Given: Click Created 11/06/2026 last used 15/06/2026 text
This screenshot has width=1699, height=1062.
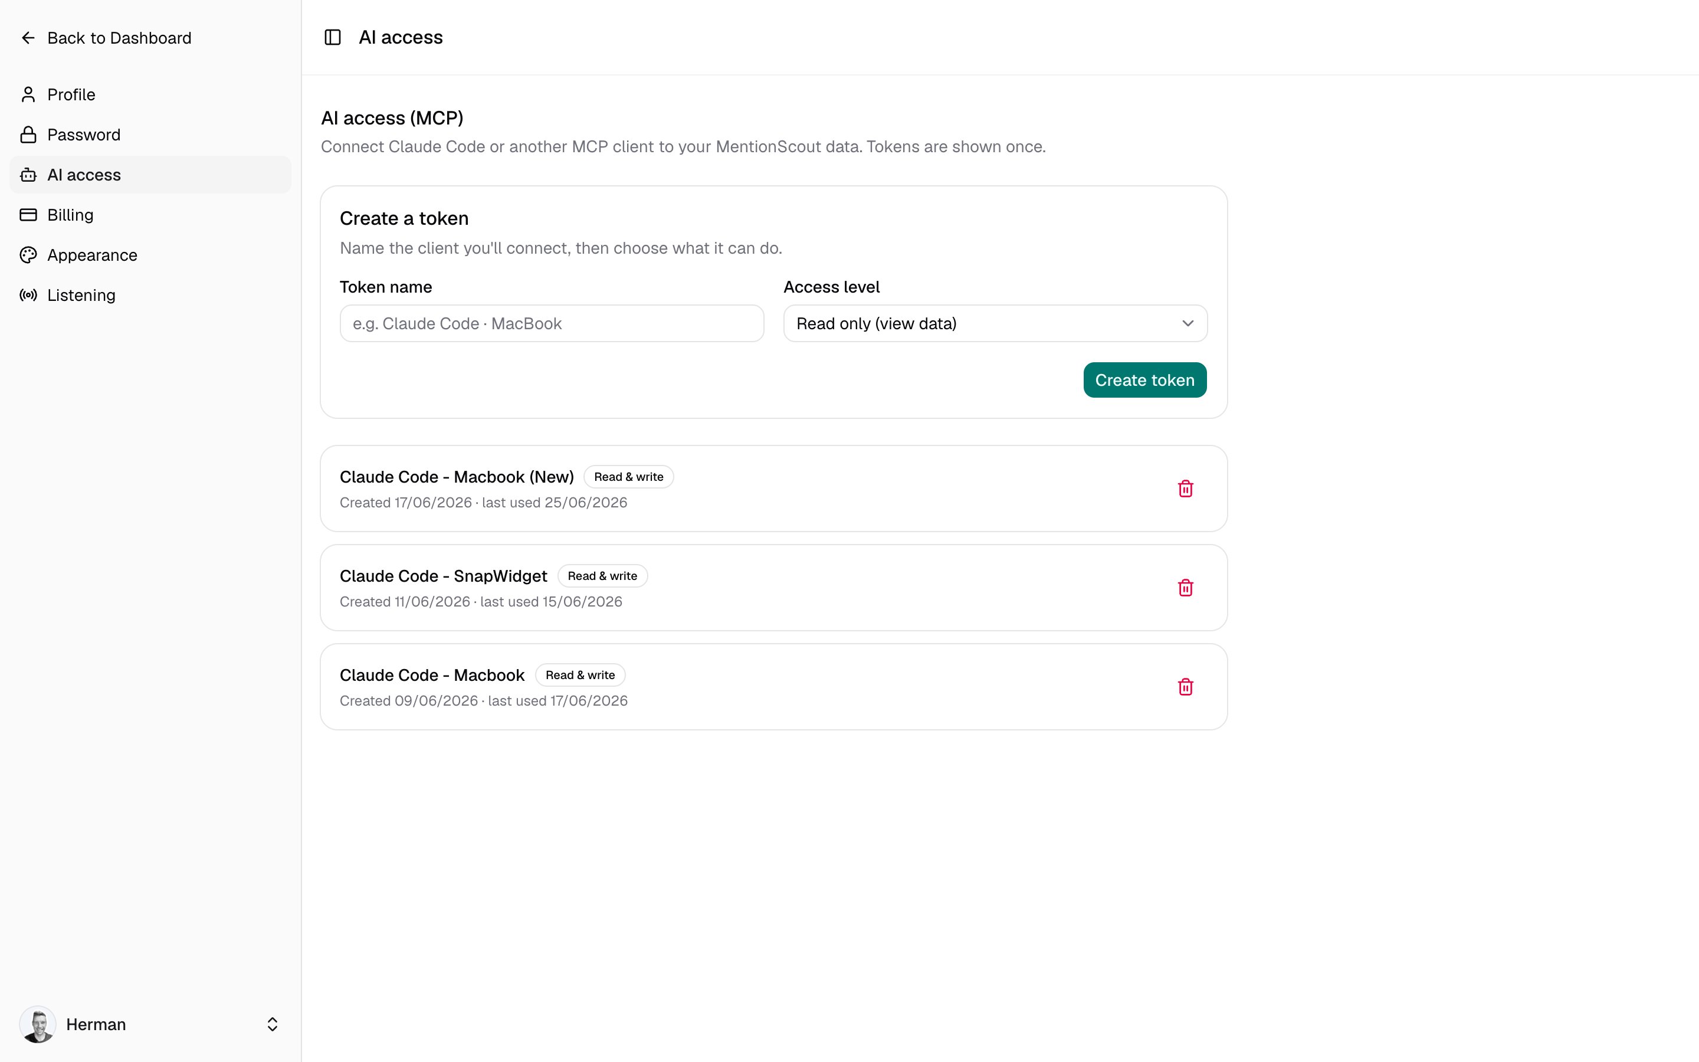Looking at the screenshot, I should point(481,602).
